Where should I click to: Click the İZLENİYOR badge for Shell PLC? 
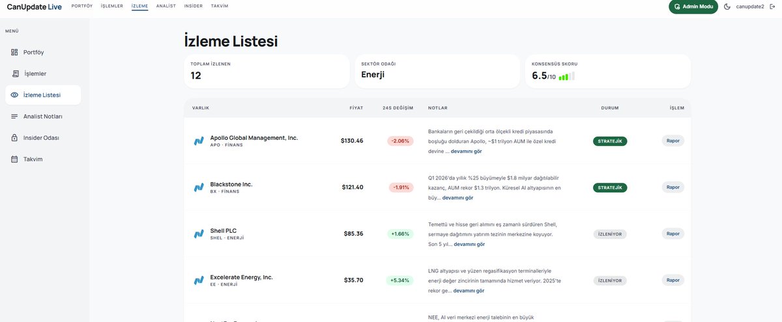click(610, 234)
